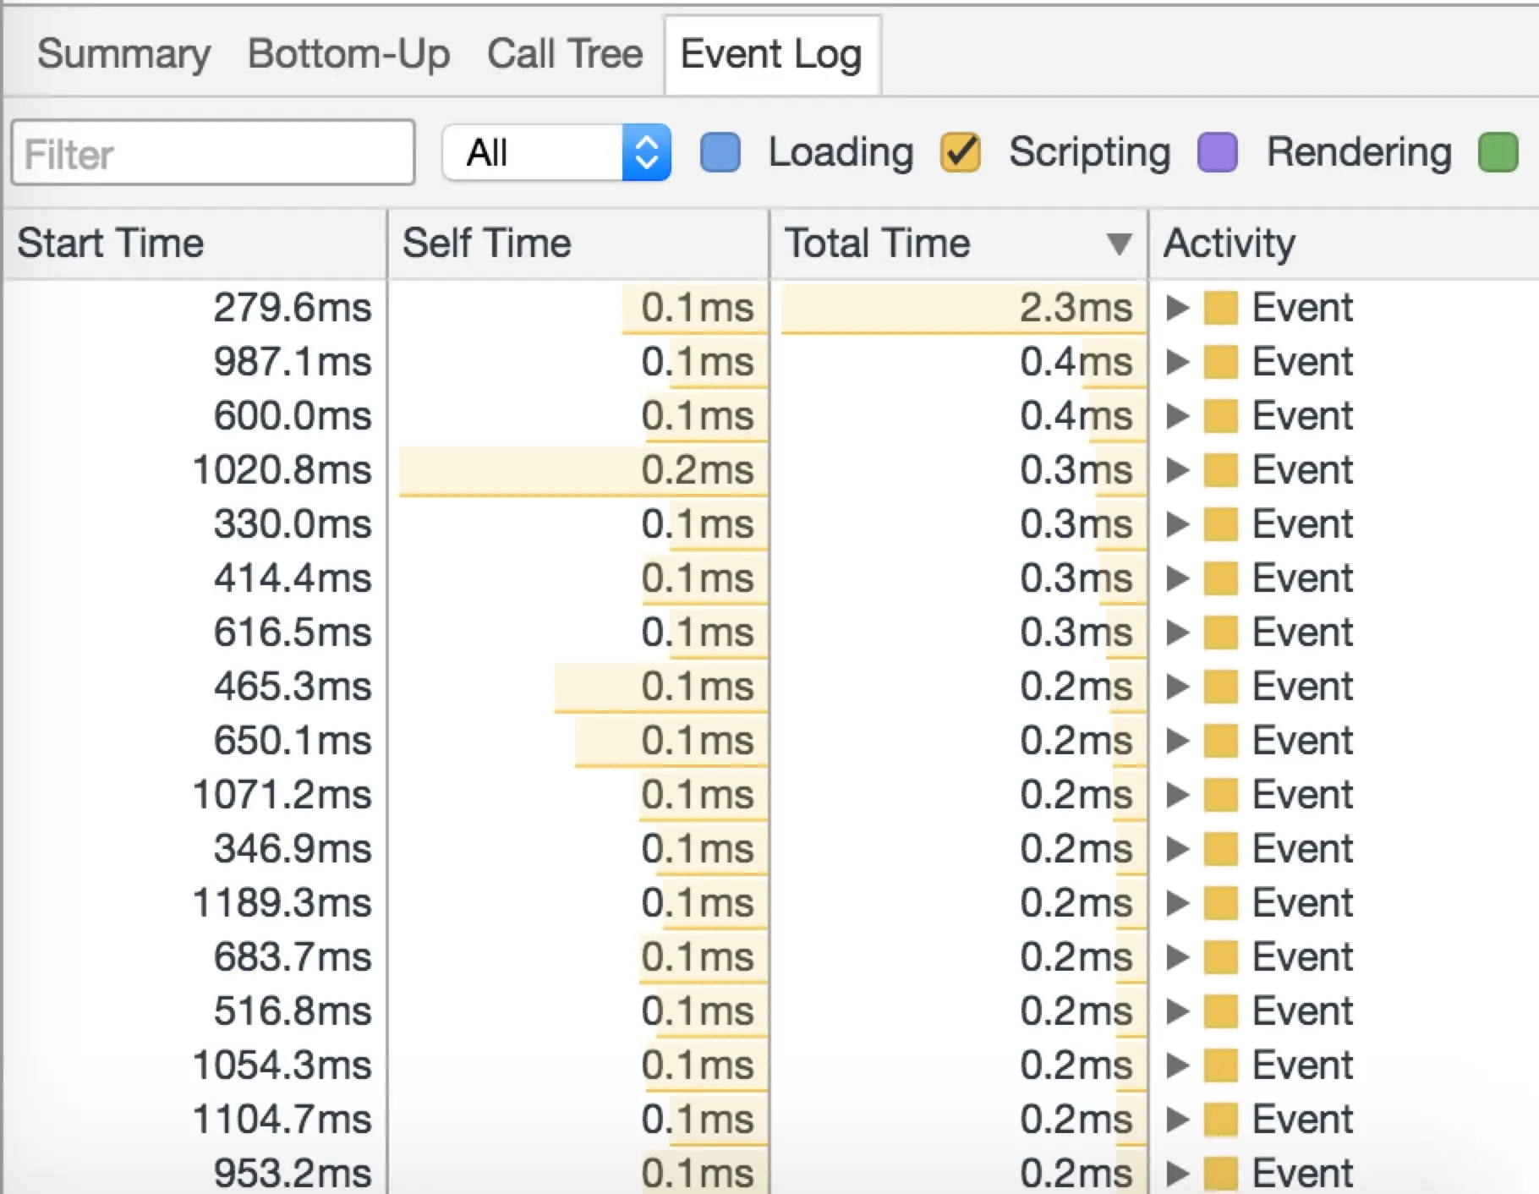Click the Total Time sort arrow
The height and width of the screenshot is (1194, 1539).
pyautogui.click(x=1119, y=244)
